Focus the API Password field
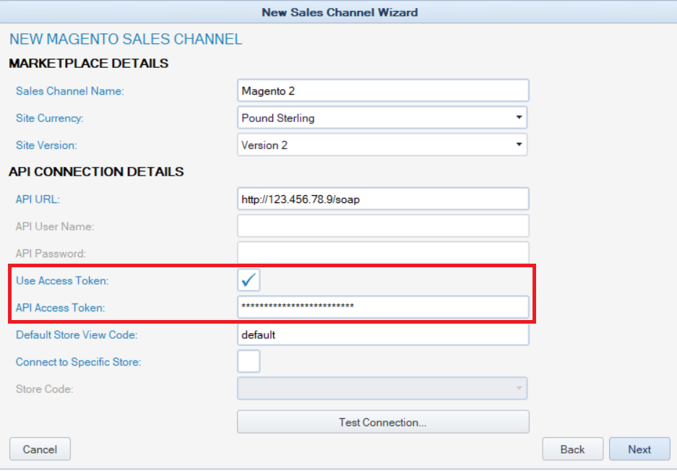This screenshot has height=471, width=677. [383, 253]
